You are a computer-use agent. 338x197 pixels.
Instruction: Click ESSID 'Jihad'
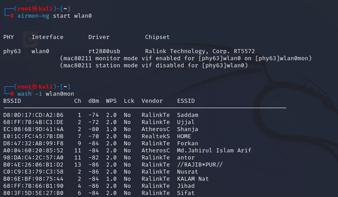[x=185, y=186]
